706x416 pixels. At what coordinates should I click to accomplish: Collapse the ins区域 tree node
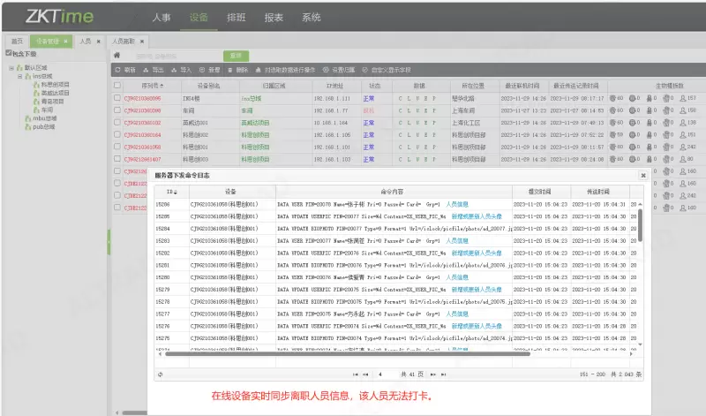tap(19, 76)
